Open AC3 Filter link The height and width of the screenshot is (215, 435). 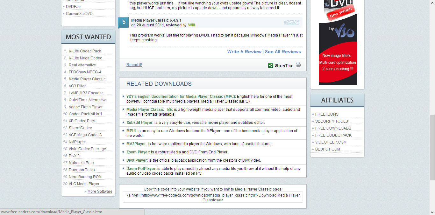[x=77, y=86]
